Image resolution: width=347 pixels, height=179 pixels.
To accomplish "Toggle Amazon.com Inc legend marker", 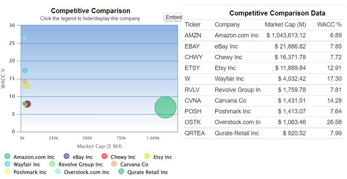I will point(7,157).
